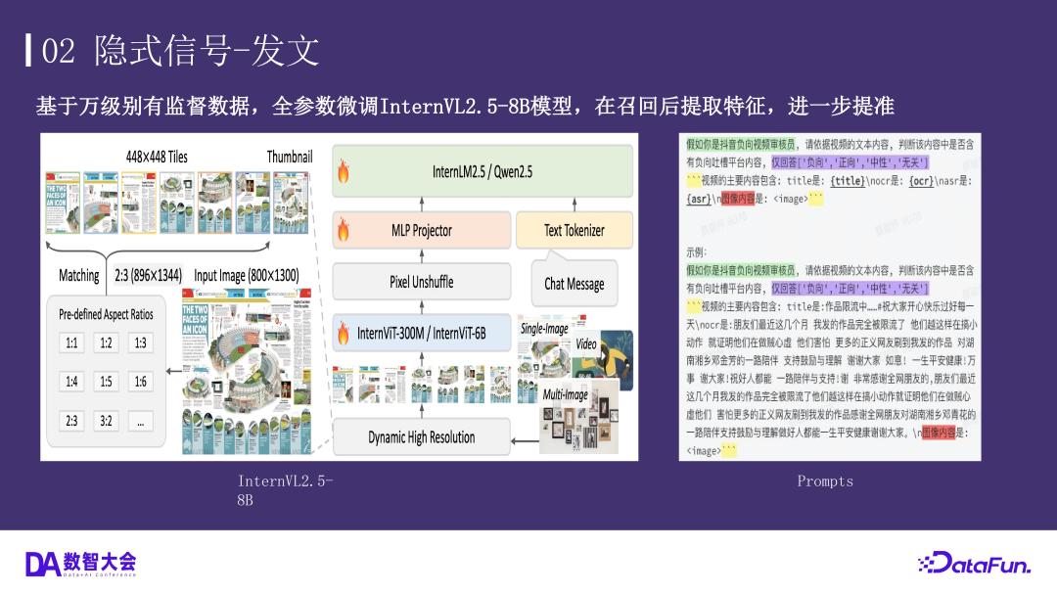Click the '2:3 (896×1344)' label
The height and width of the screenshot is (594, 1057).
click(x=148, y=275)
